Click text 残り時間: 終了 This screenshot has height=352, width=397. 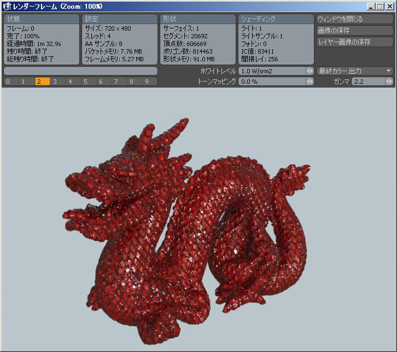click(27, 51)
